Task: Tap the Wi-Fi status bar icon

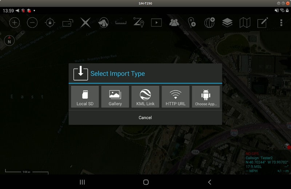Action: click(x=282, y=11)
